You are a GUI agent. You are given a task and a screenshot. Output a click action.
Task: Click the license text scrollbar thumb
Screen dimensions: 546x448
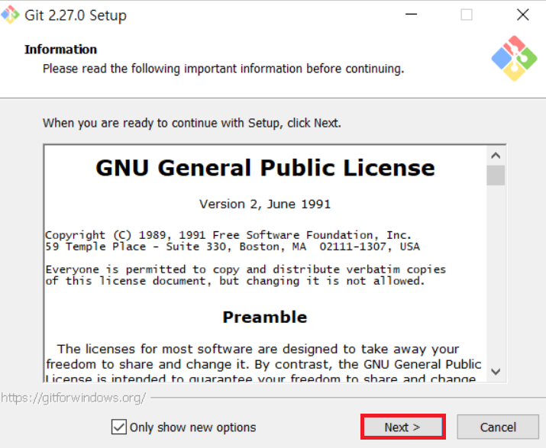[496, 176]
